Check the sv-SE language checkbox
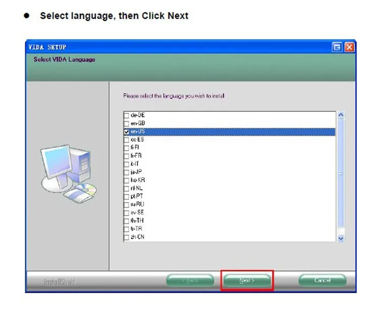Image resolution: width=381 pixels, height=314 pixels. coord(126,213)
